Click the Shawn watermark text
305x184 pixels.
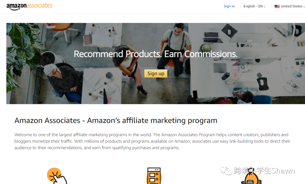(x=283, y=171)
